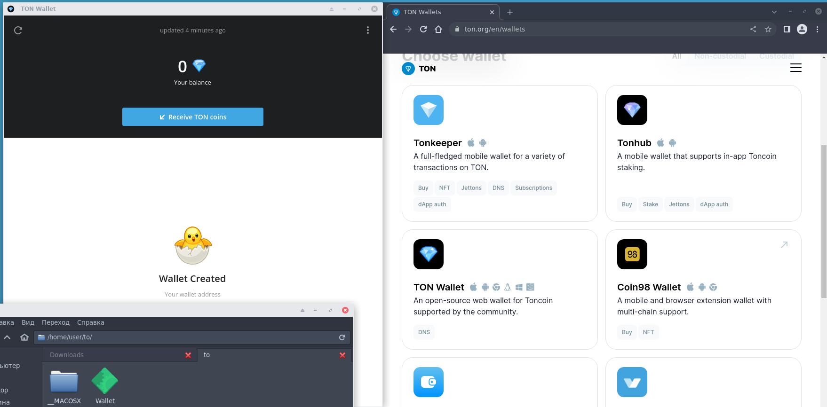The height and width of the screenshot is (407, 827).
Task: Bookmark this page with star icon
Action: click(x=768, y=29)
